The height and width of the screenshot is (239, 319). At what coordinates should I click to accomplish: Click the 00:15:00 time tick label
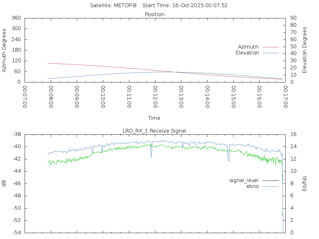click(x=233, y=97)
